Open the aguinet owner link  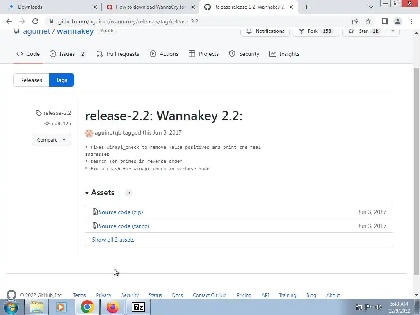coord(37,31)
